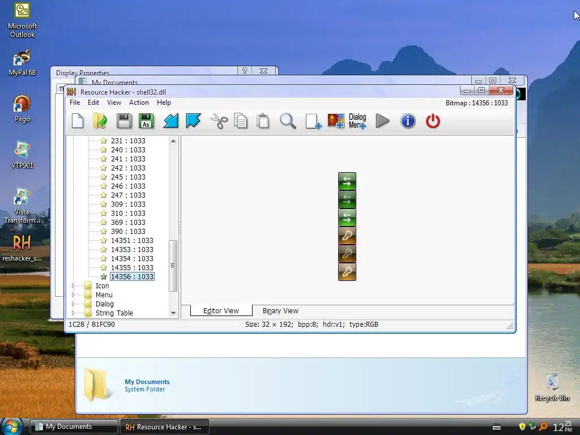This screenshot has width=580, height=435.
Task: Open the View menu
Action: click(114, 103)
